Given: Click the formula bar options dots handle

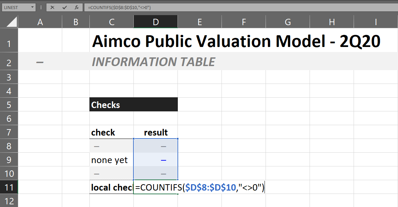Looking at the screenshot, I should point(41,8).
